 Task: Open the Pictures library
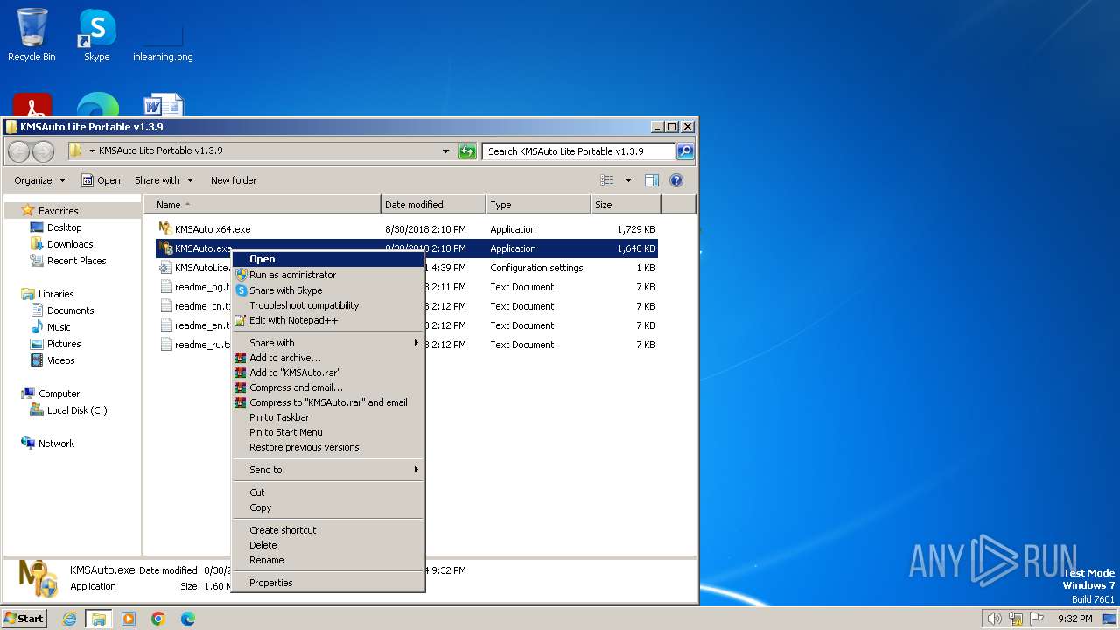click(x=64, y=344)
